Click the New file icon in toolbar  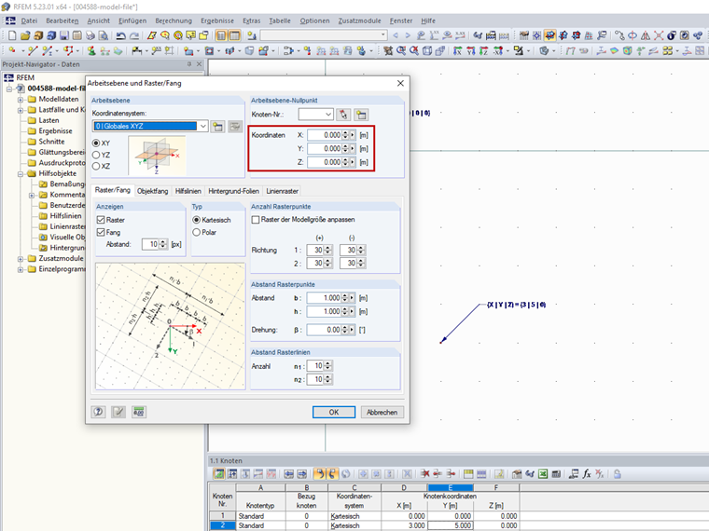pos(12,35)
